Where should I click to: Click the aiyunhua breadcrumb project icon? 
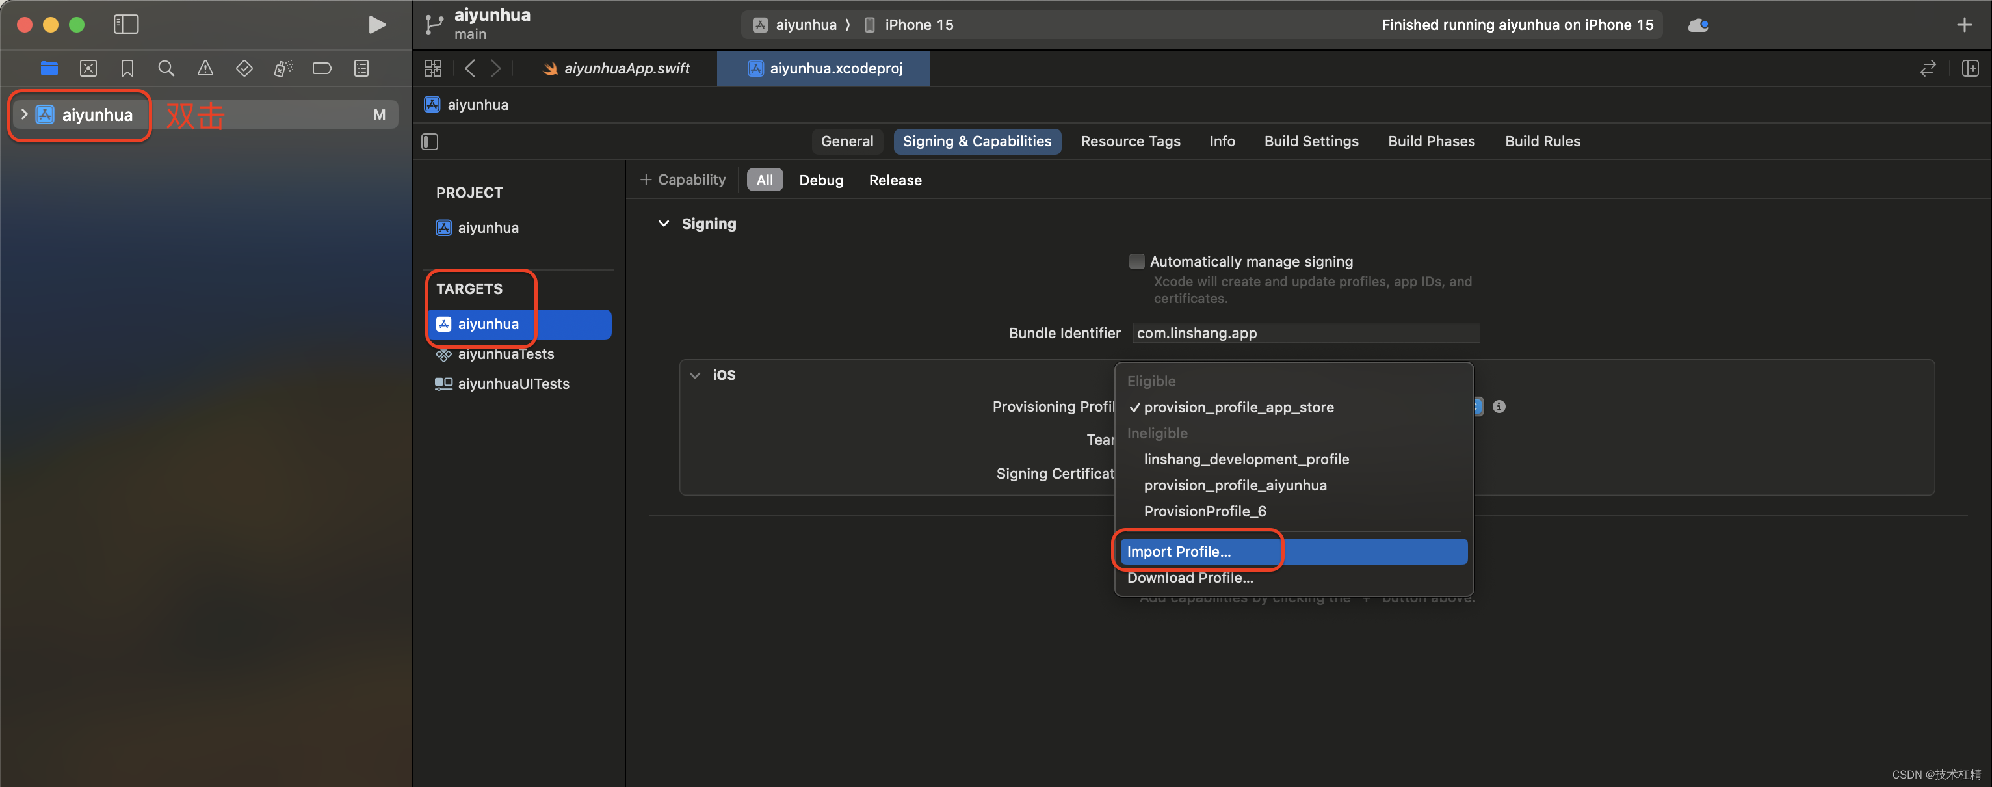pos(432,105)
